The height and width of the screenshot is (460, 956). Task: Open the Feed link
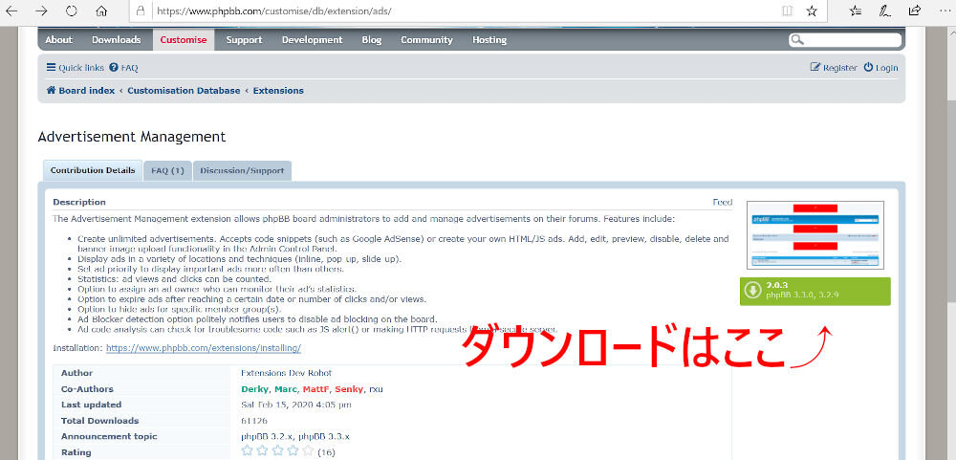point(723,202)
